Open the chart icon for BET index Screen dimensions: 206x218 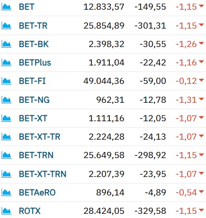6,7
